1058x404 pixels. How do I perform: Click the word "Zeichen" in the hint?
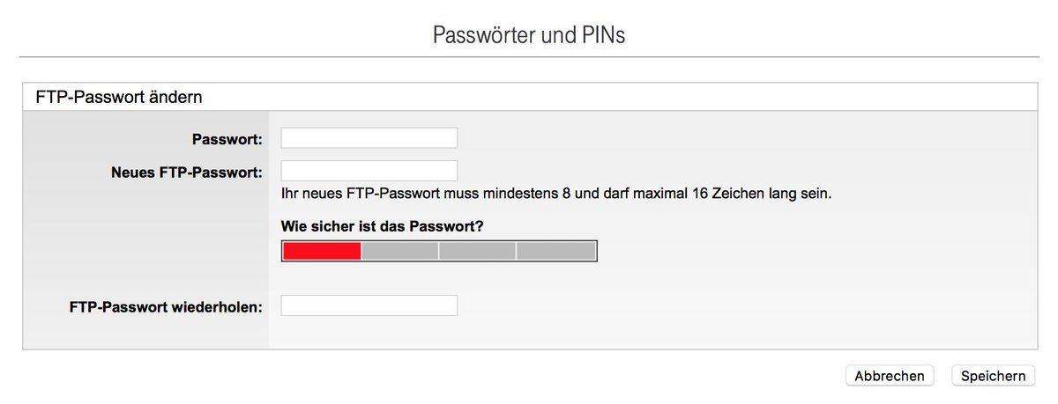coord(743,193)
